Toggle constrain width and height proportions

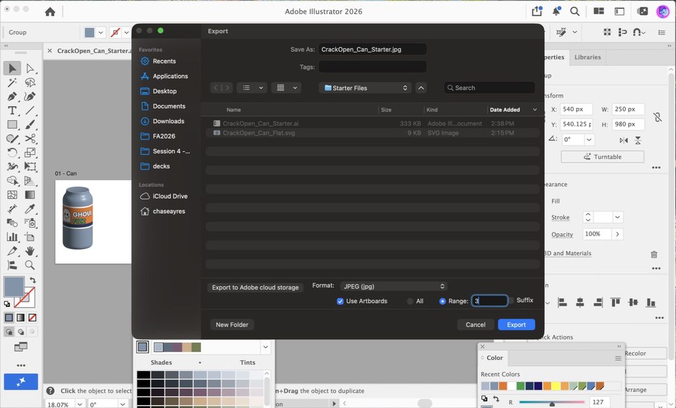(x=657, y=117)
